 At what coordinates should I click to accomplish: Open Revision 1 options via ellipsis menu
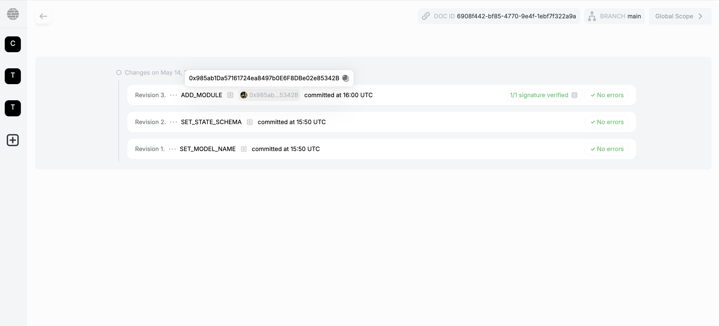coord(172,149)
